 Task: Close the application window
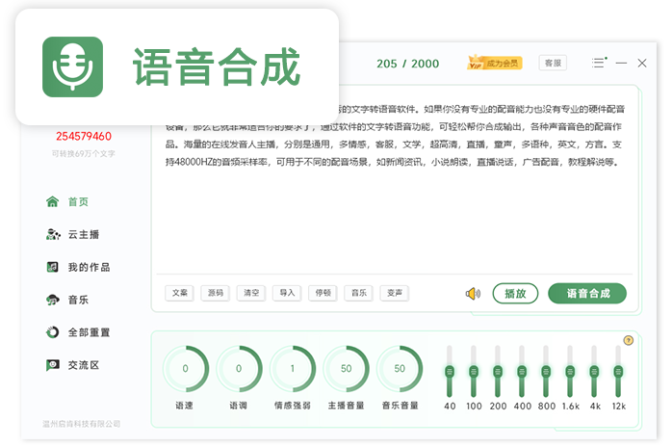click(642, 63)
